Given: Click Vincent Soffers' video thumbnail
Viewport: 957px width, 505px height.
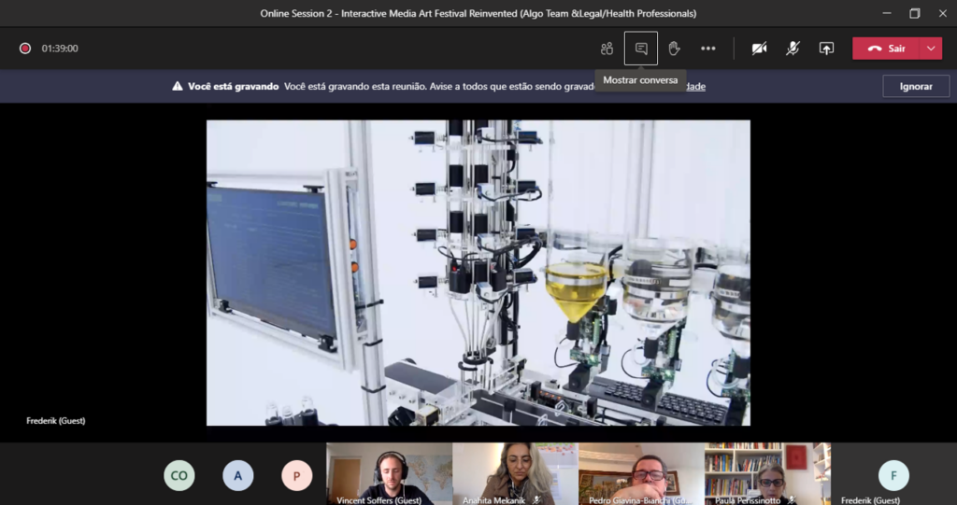Looking at the screenshot, I should click(389, 472).
